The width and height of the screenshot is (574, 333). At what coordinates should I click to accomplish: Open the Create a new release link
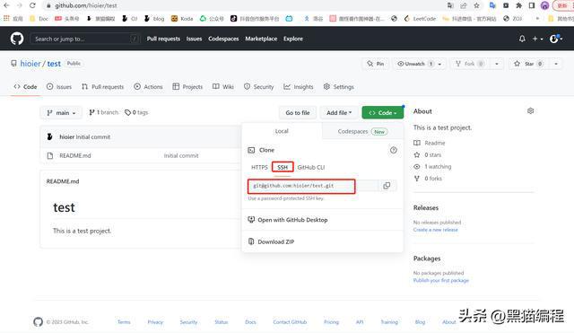pyautogui.click(x=435, y=230)
